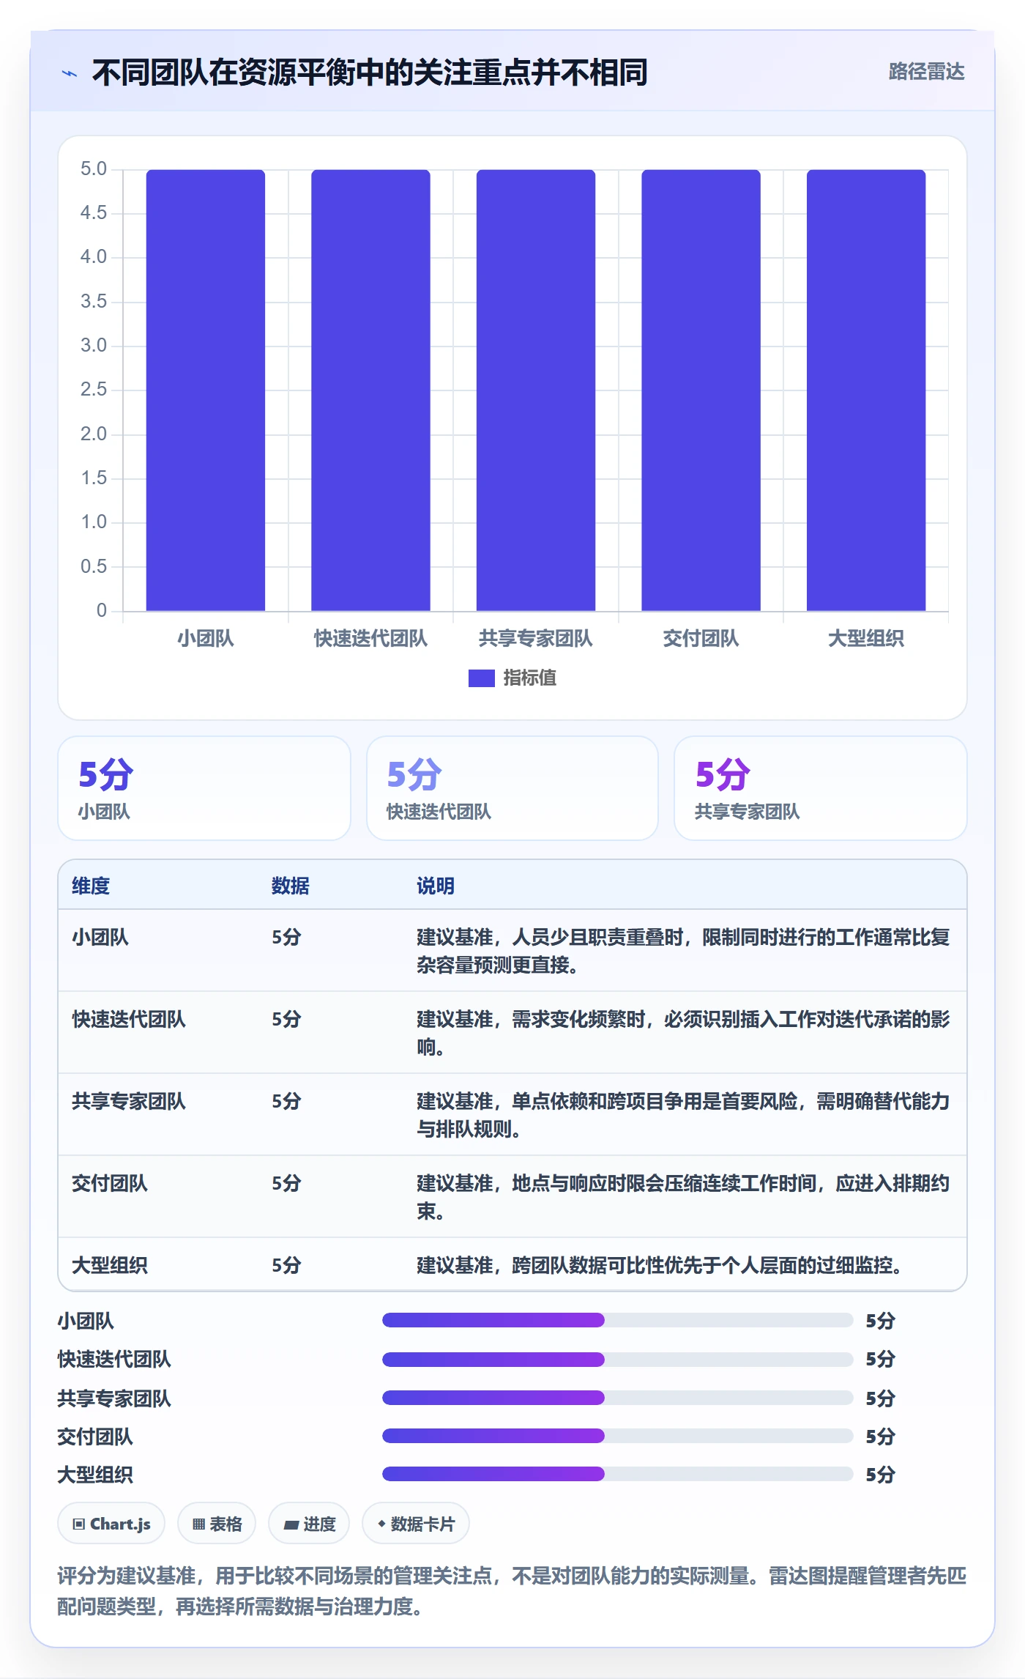Open the 快速迭代团队 5分 data card
Screen dimensions: 1025x1679
point(512,788)
